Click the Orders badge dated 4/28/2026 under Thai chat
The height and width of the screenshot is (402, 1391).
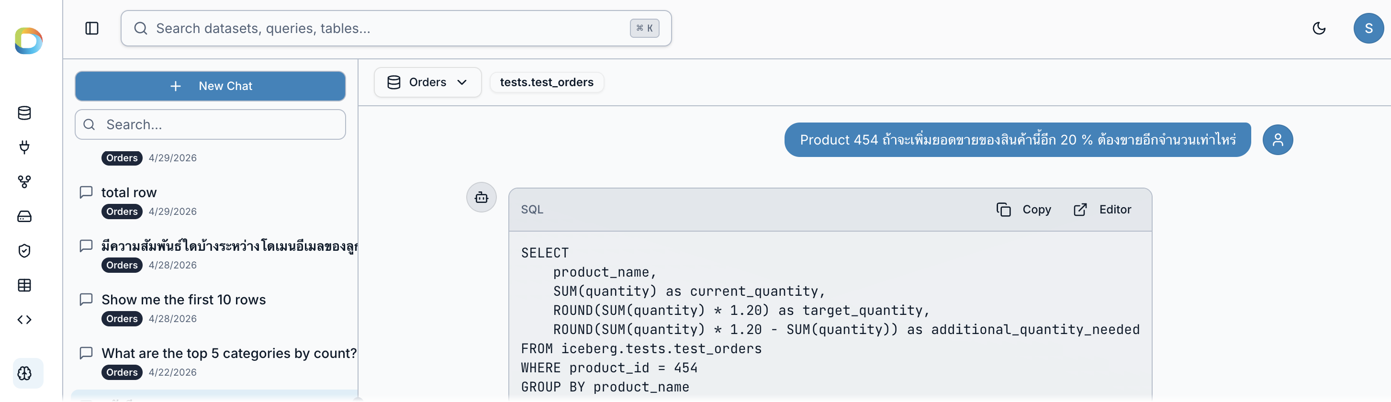point(122,265)
